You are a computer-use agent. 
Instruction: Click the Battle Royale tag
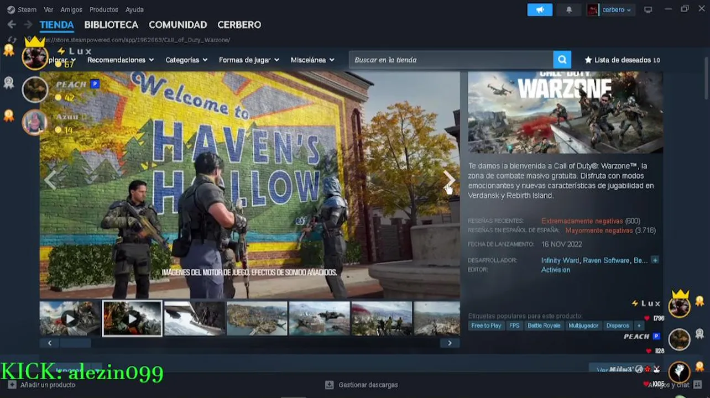(544, 326)
